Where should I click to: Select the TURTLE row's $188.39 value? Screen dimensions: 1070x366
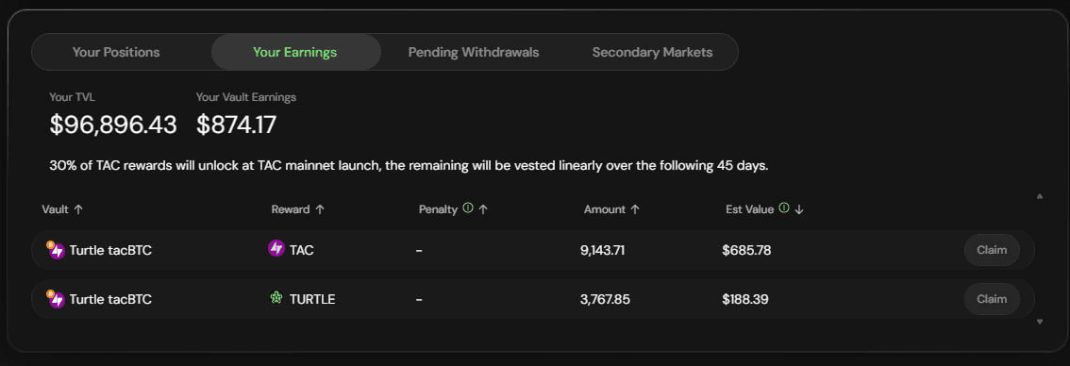pos(745,299)
